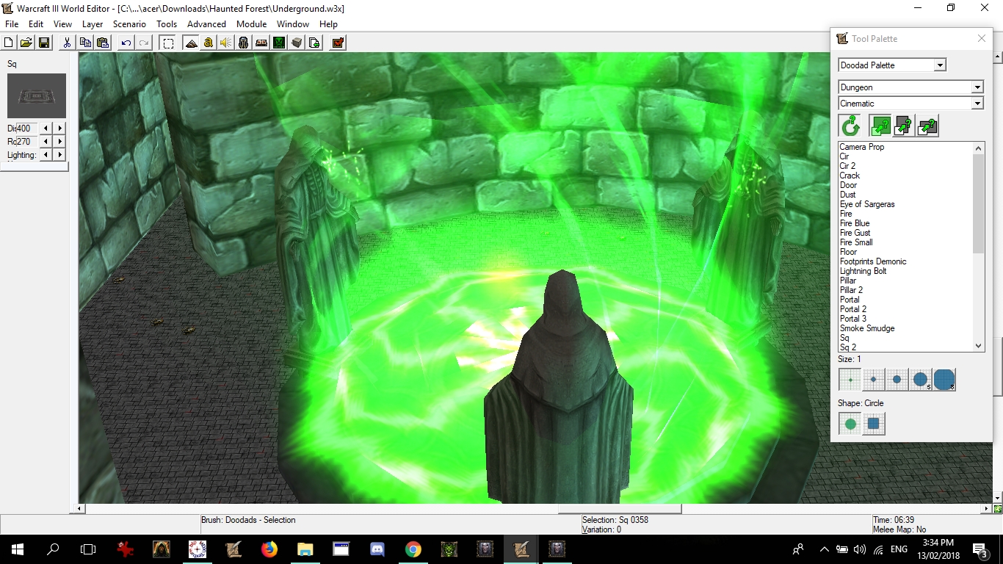The height and width of the screenshot is (564, 1003).
Task: Open the File menu
Action: click(12, 24)
